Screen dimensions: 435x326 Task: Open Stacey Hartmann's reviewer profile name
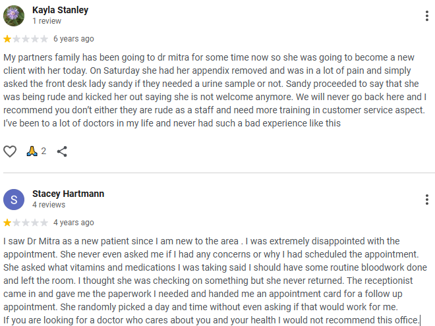(68, 194)
